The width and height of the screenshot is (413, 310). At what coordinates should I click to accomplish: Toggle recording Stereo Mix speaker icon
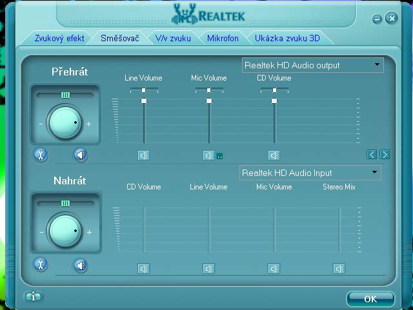coord(339,269)
